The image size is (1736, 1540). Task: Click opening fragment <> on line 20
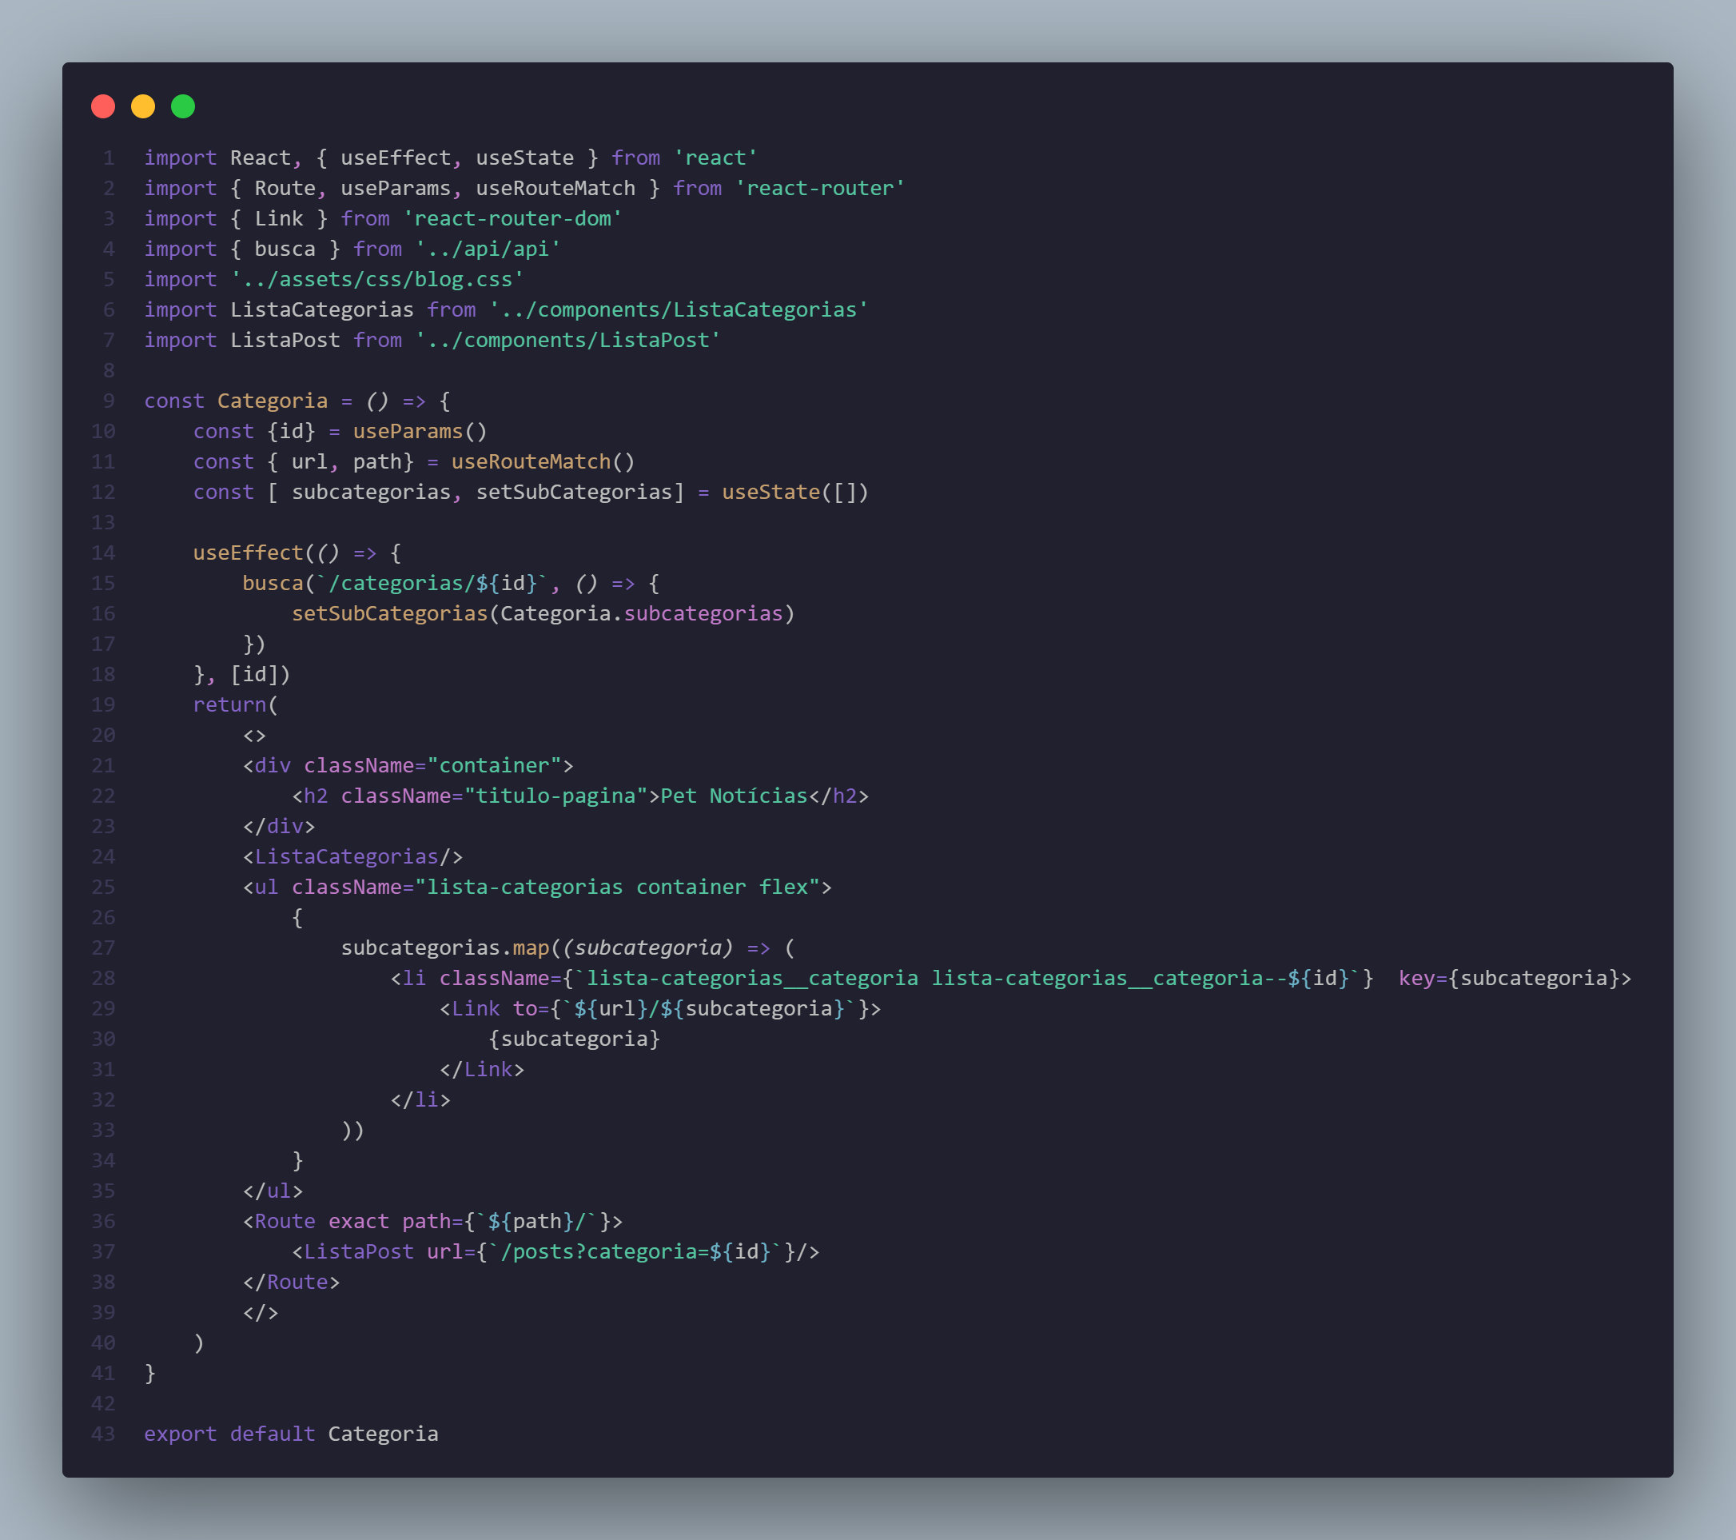tap(255, 735)
